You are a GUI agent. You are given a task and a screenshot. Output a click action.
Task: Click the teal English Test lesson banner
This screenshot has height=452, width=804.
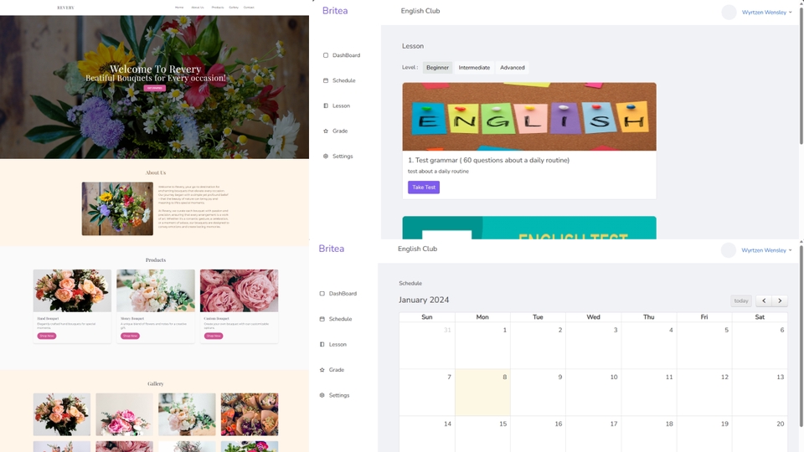(529, 228)
